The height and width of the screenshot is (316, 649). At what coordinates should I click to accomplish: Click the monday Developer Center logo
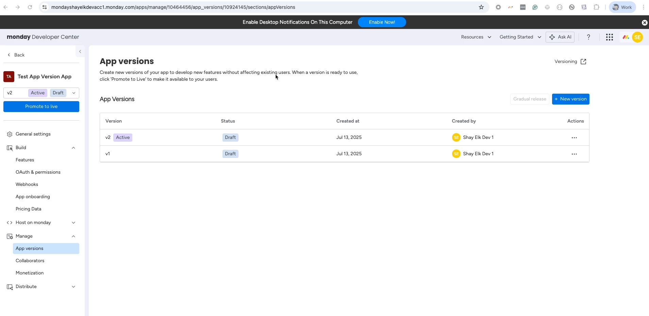[x=43, y=37]
